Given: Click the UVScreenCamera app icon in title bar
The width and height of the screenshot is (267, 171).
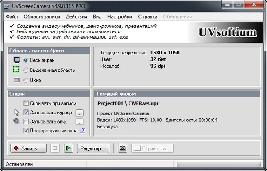Looking at the screenshot, I should tap(7, 6).
